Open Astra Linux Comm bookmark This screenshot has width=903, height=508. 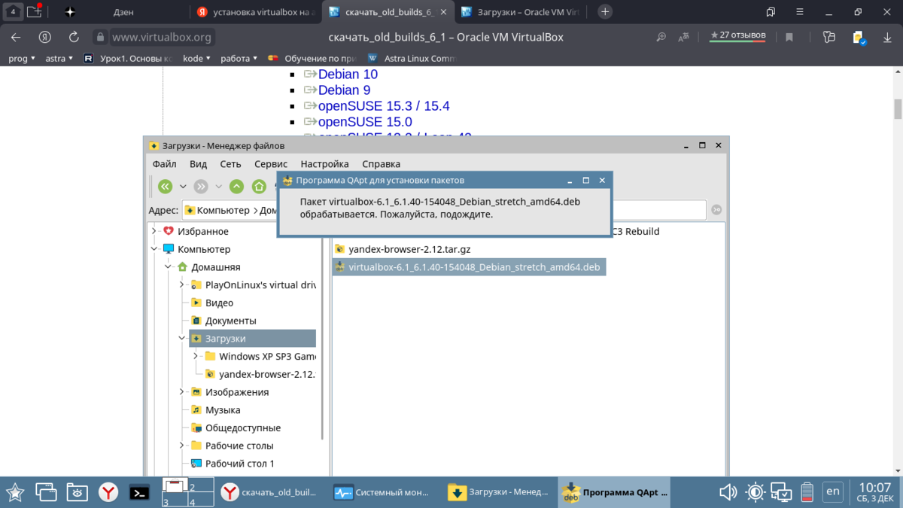click(412, 58)
